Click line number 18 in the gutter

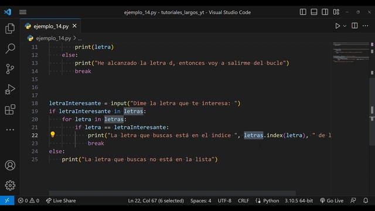[35, 103]
